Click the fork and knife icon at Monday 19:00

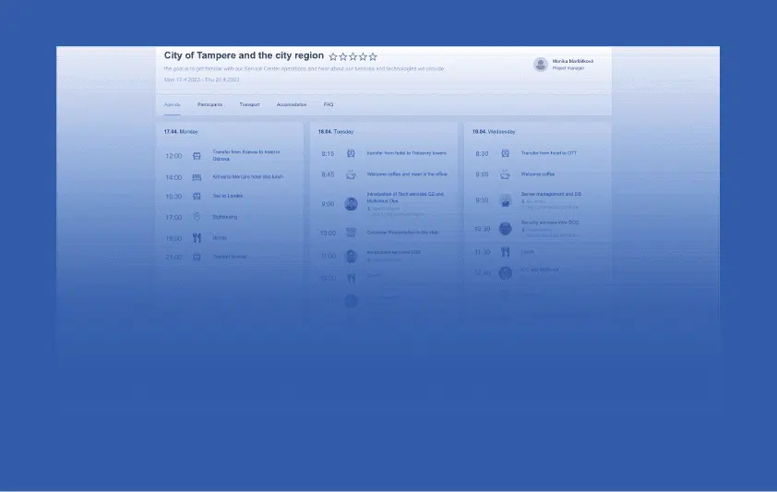197,238
